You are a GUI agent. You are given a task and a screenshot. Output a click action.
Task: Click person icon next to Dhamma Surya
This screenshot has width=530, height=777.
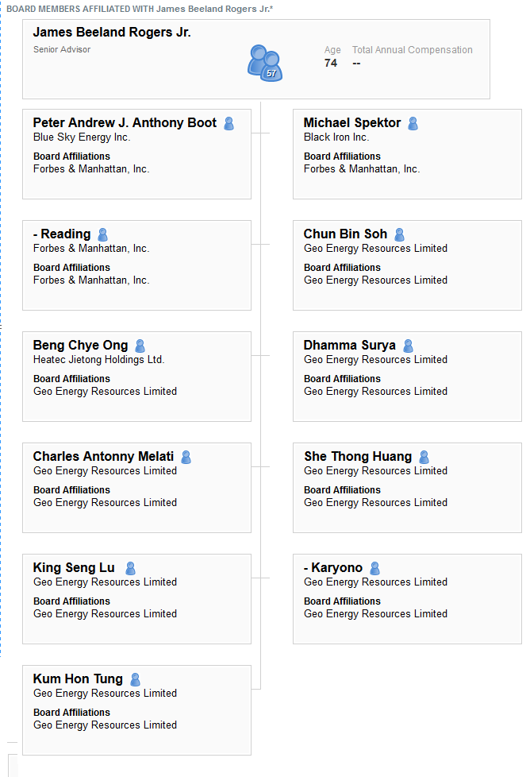coord(409,346)
